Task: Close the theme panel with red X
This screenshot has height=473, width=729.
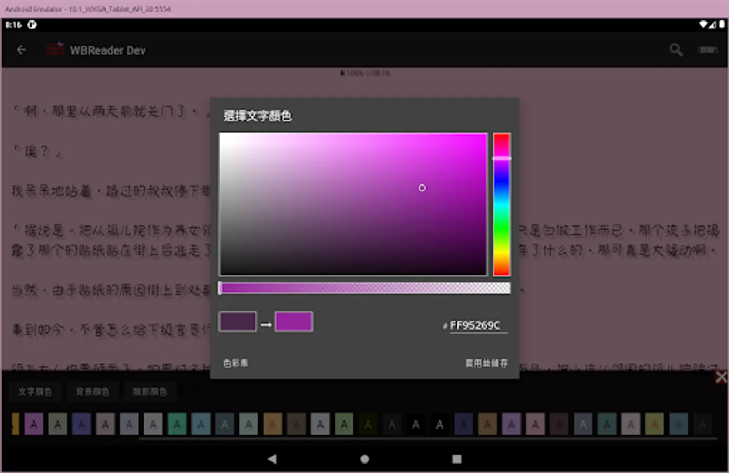Action: tap(722, 377)
